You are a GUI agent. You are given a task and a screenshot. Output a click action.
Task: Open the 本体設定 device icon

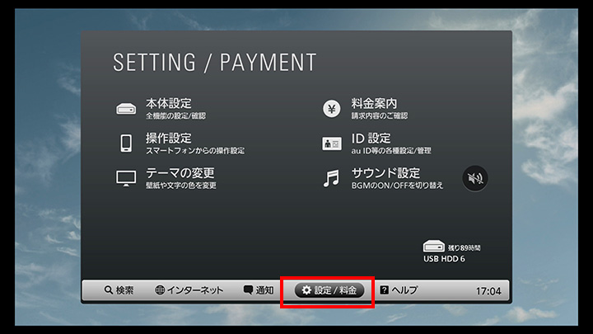126,109
